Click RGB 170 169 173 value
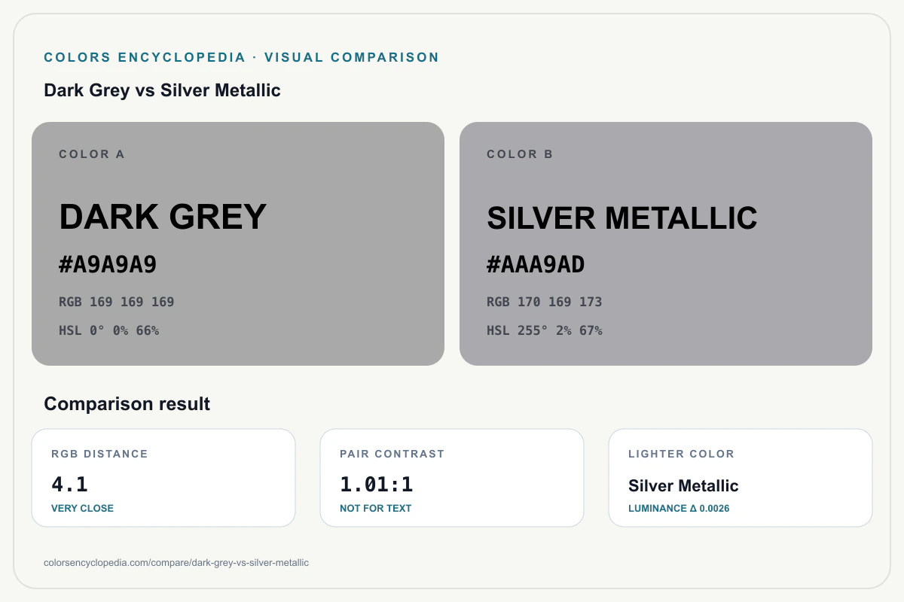The height and width of the screenshot is (602, 904). (x=545, y=302)
